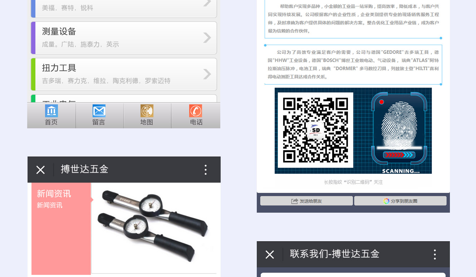Click the QR code image
This screenshot has height=277, width=476.
click(315, 130)
